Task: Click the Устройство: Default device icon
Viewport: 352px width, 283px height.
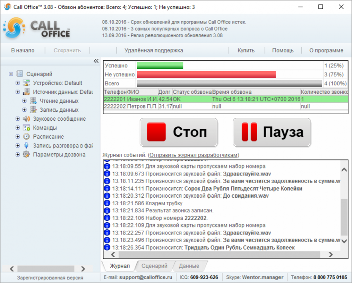Action: [x=26, y=83]
